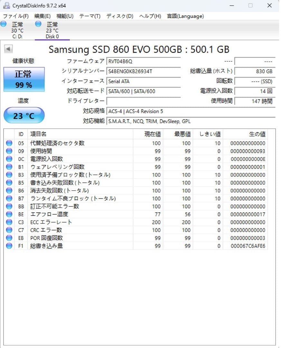The image size is (291, 348).
Task: Click the blue status icon for ID BB
Action: [9, 207]
